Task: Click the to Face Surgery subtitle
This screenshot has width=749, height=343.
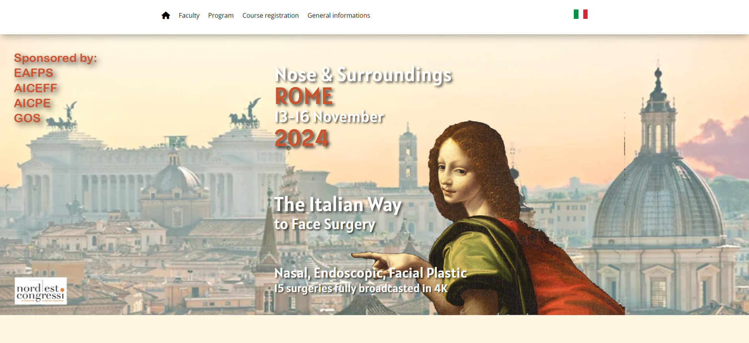Action: tap(325, 224)
